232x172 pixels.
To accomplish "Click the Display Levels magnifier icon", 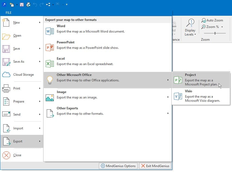I will [190, 23].
